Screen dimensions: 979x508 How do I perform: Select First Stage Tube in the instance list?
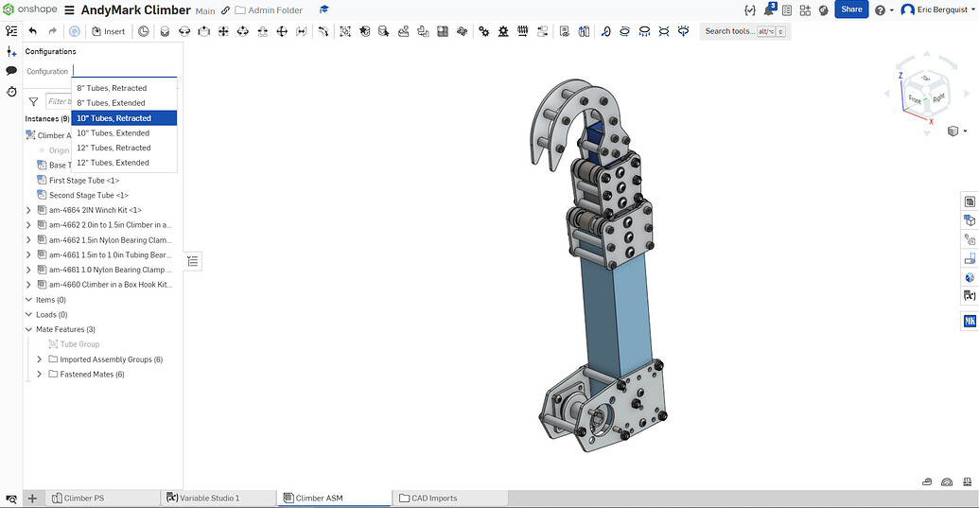(x=83, y=181)
